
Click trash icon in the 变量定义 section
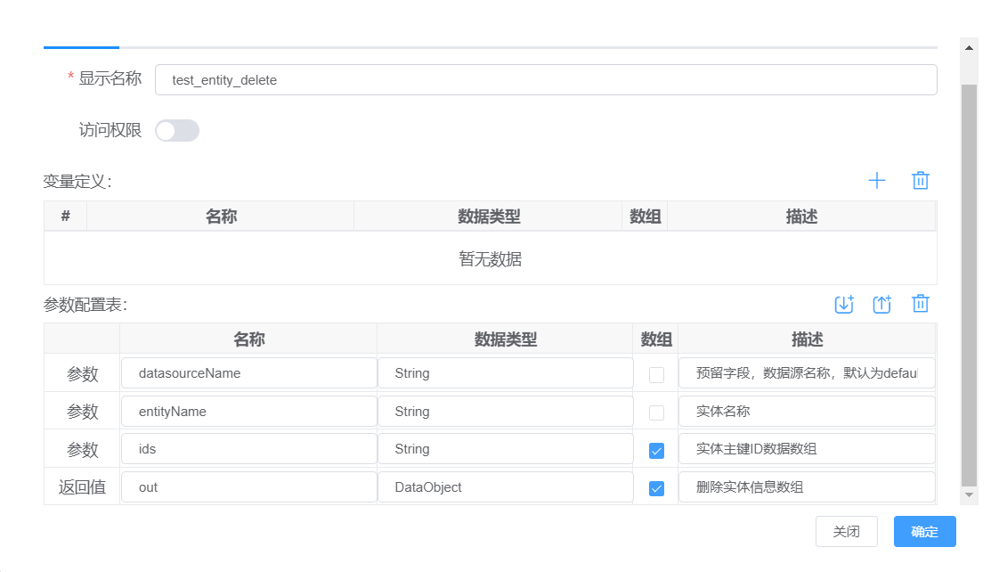921,181
